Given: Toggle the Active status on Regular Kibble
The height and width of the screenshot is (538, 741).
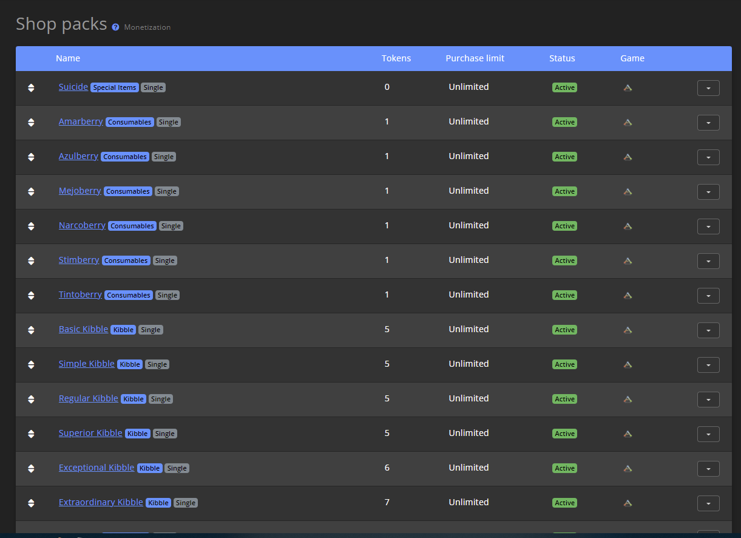Looking at the screenshot, I should (564, 399).
